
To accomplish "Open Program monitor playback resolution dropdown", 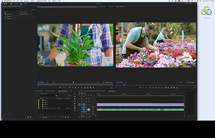I will point(182,82).
